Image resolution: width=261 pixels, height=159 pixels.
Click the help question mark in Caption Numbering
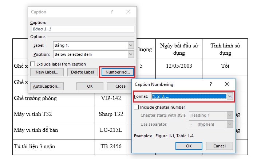pyautogui.click(x=211, y=84)
